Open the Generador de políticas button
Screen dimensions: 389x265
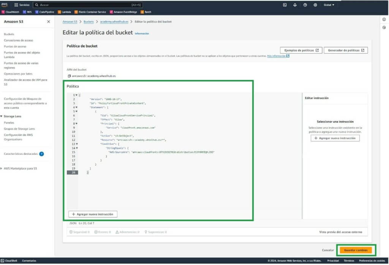[x=345, y=50]
